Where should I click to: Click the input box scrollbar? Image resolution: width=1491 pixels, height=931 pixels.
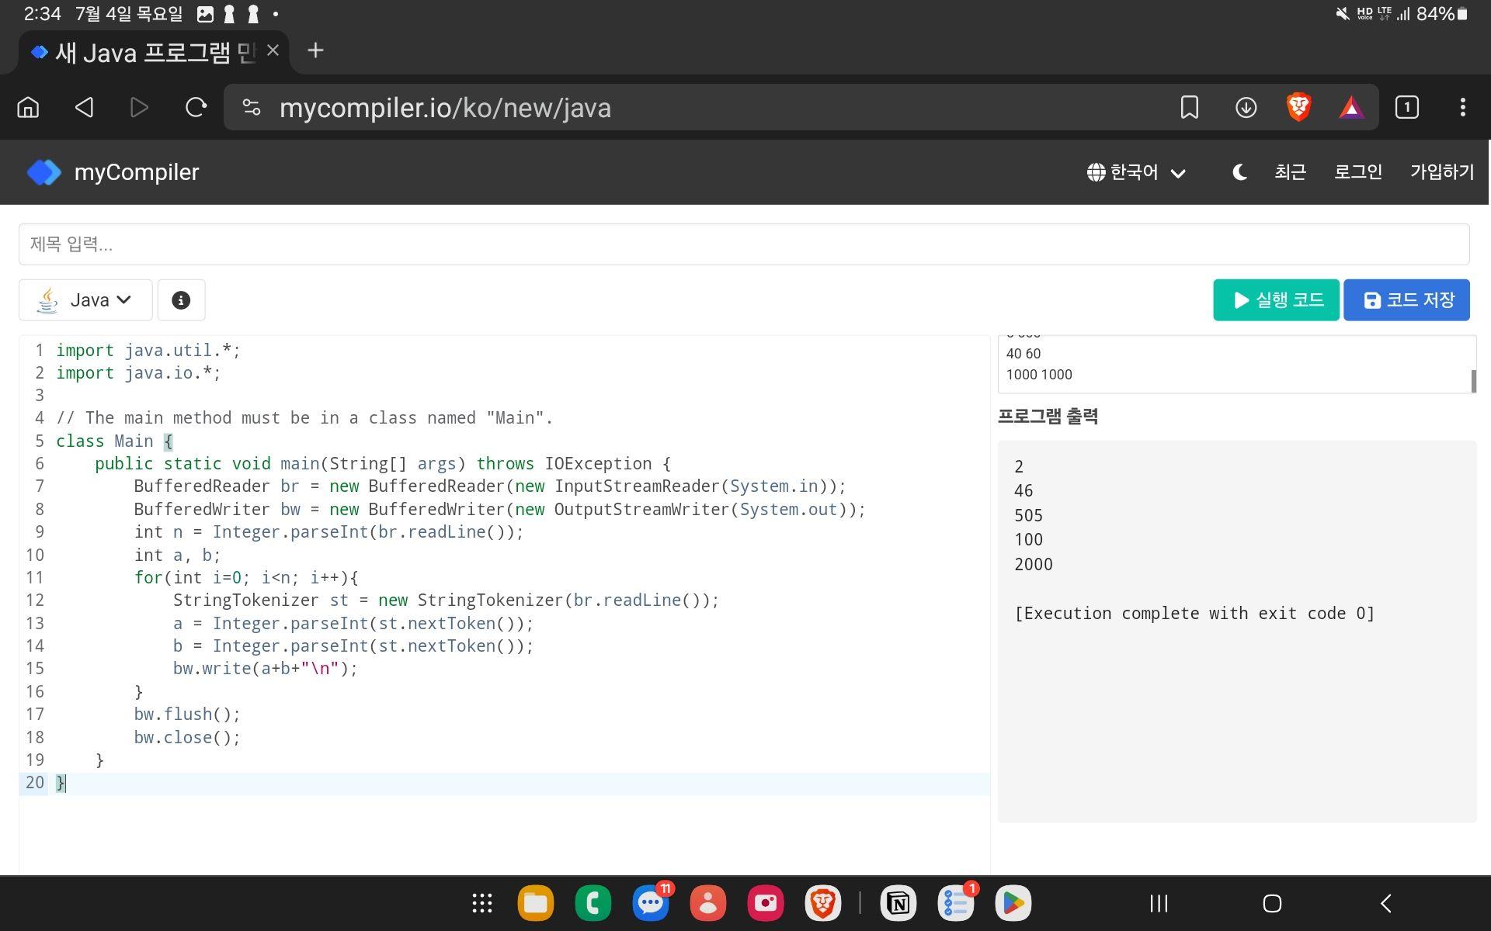point(1473,381)
